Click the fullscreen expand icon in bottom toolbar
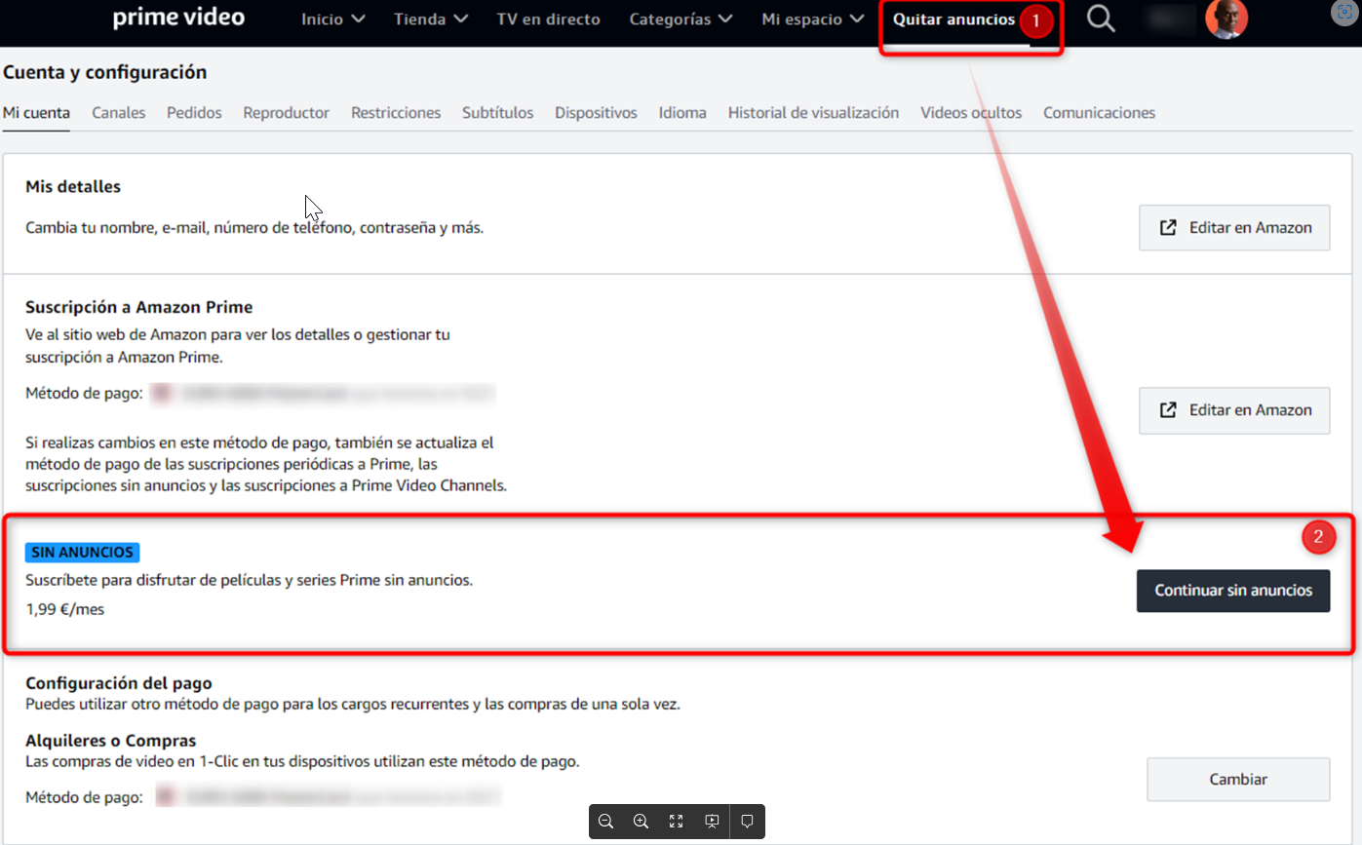 click(x=676, y=822)
